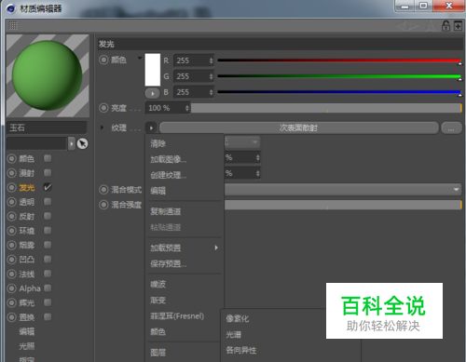Click the R value stepper arrows

212,60
